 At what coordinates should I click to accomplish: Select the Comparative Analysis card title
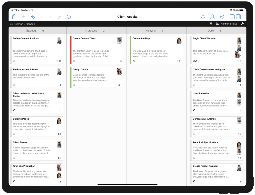pos(204,119)
